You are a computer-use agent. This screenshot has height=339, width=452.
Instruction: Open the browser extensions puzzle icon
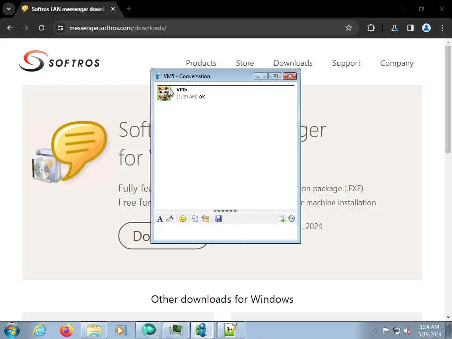click(371, 28)
